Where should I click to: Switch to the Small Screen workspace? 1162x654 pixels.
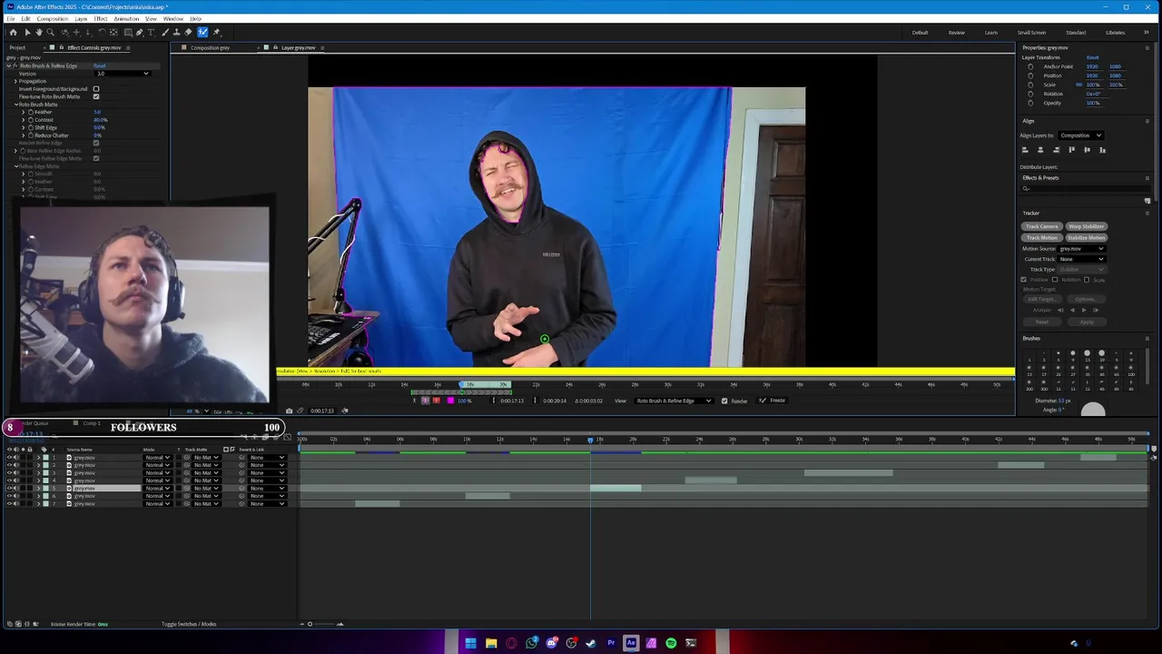pyautogui.click(x=1031, y=33)
